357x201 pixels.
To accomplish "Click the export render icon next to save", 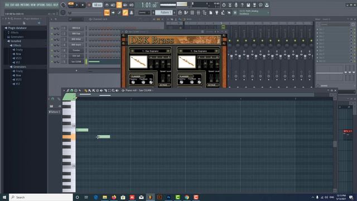I will pos(254,5).
